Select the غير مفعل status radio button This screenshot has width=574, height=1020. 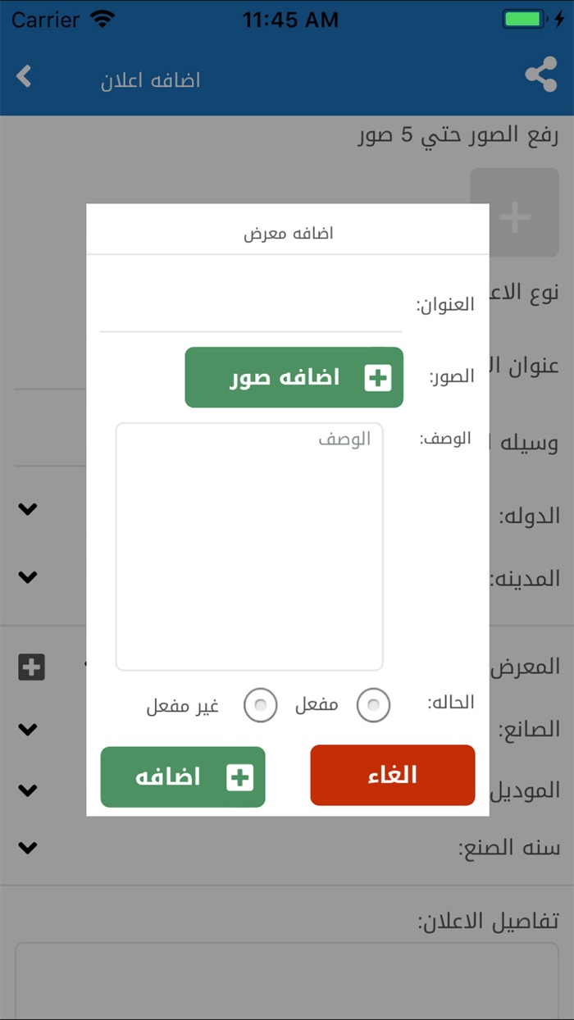pos(260,705)
